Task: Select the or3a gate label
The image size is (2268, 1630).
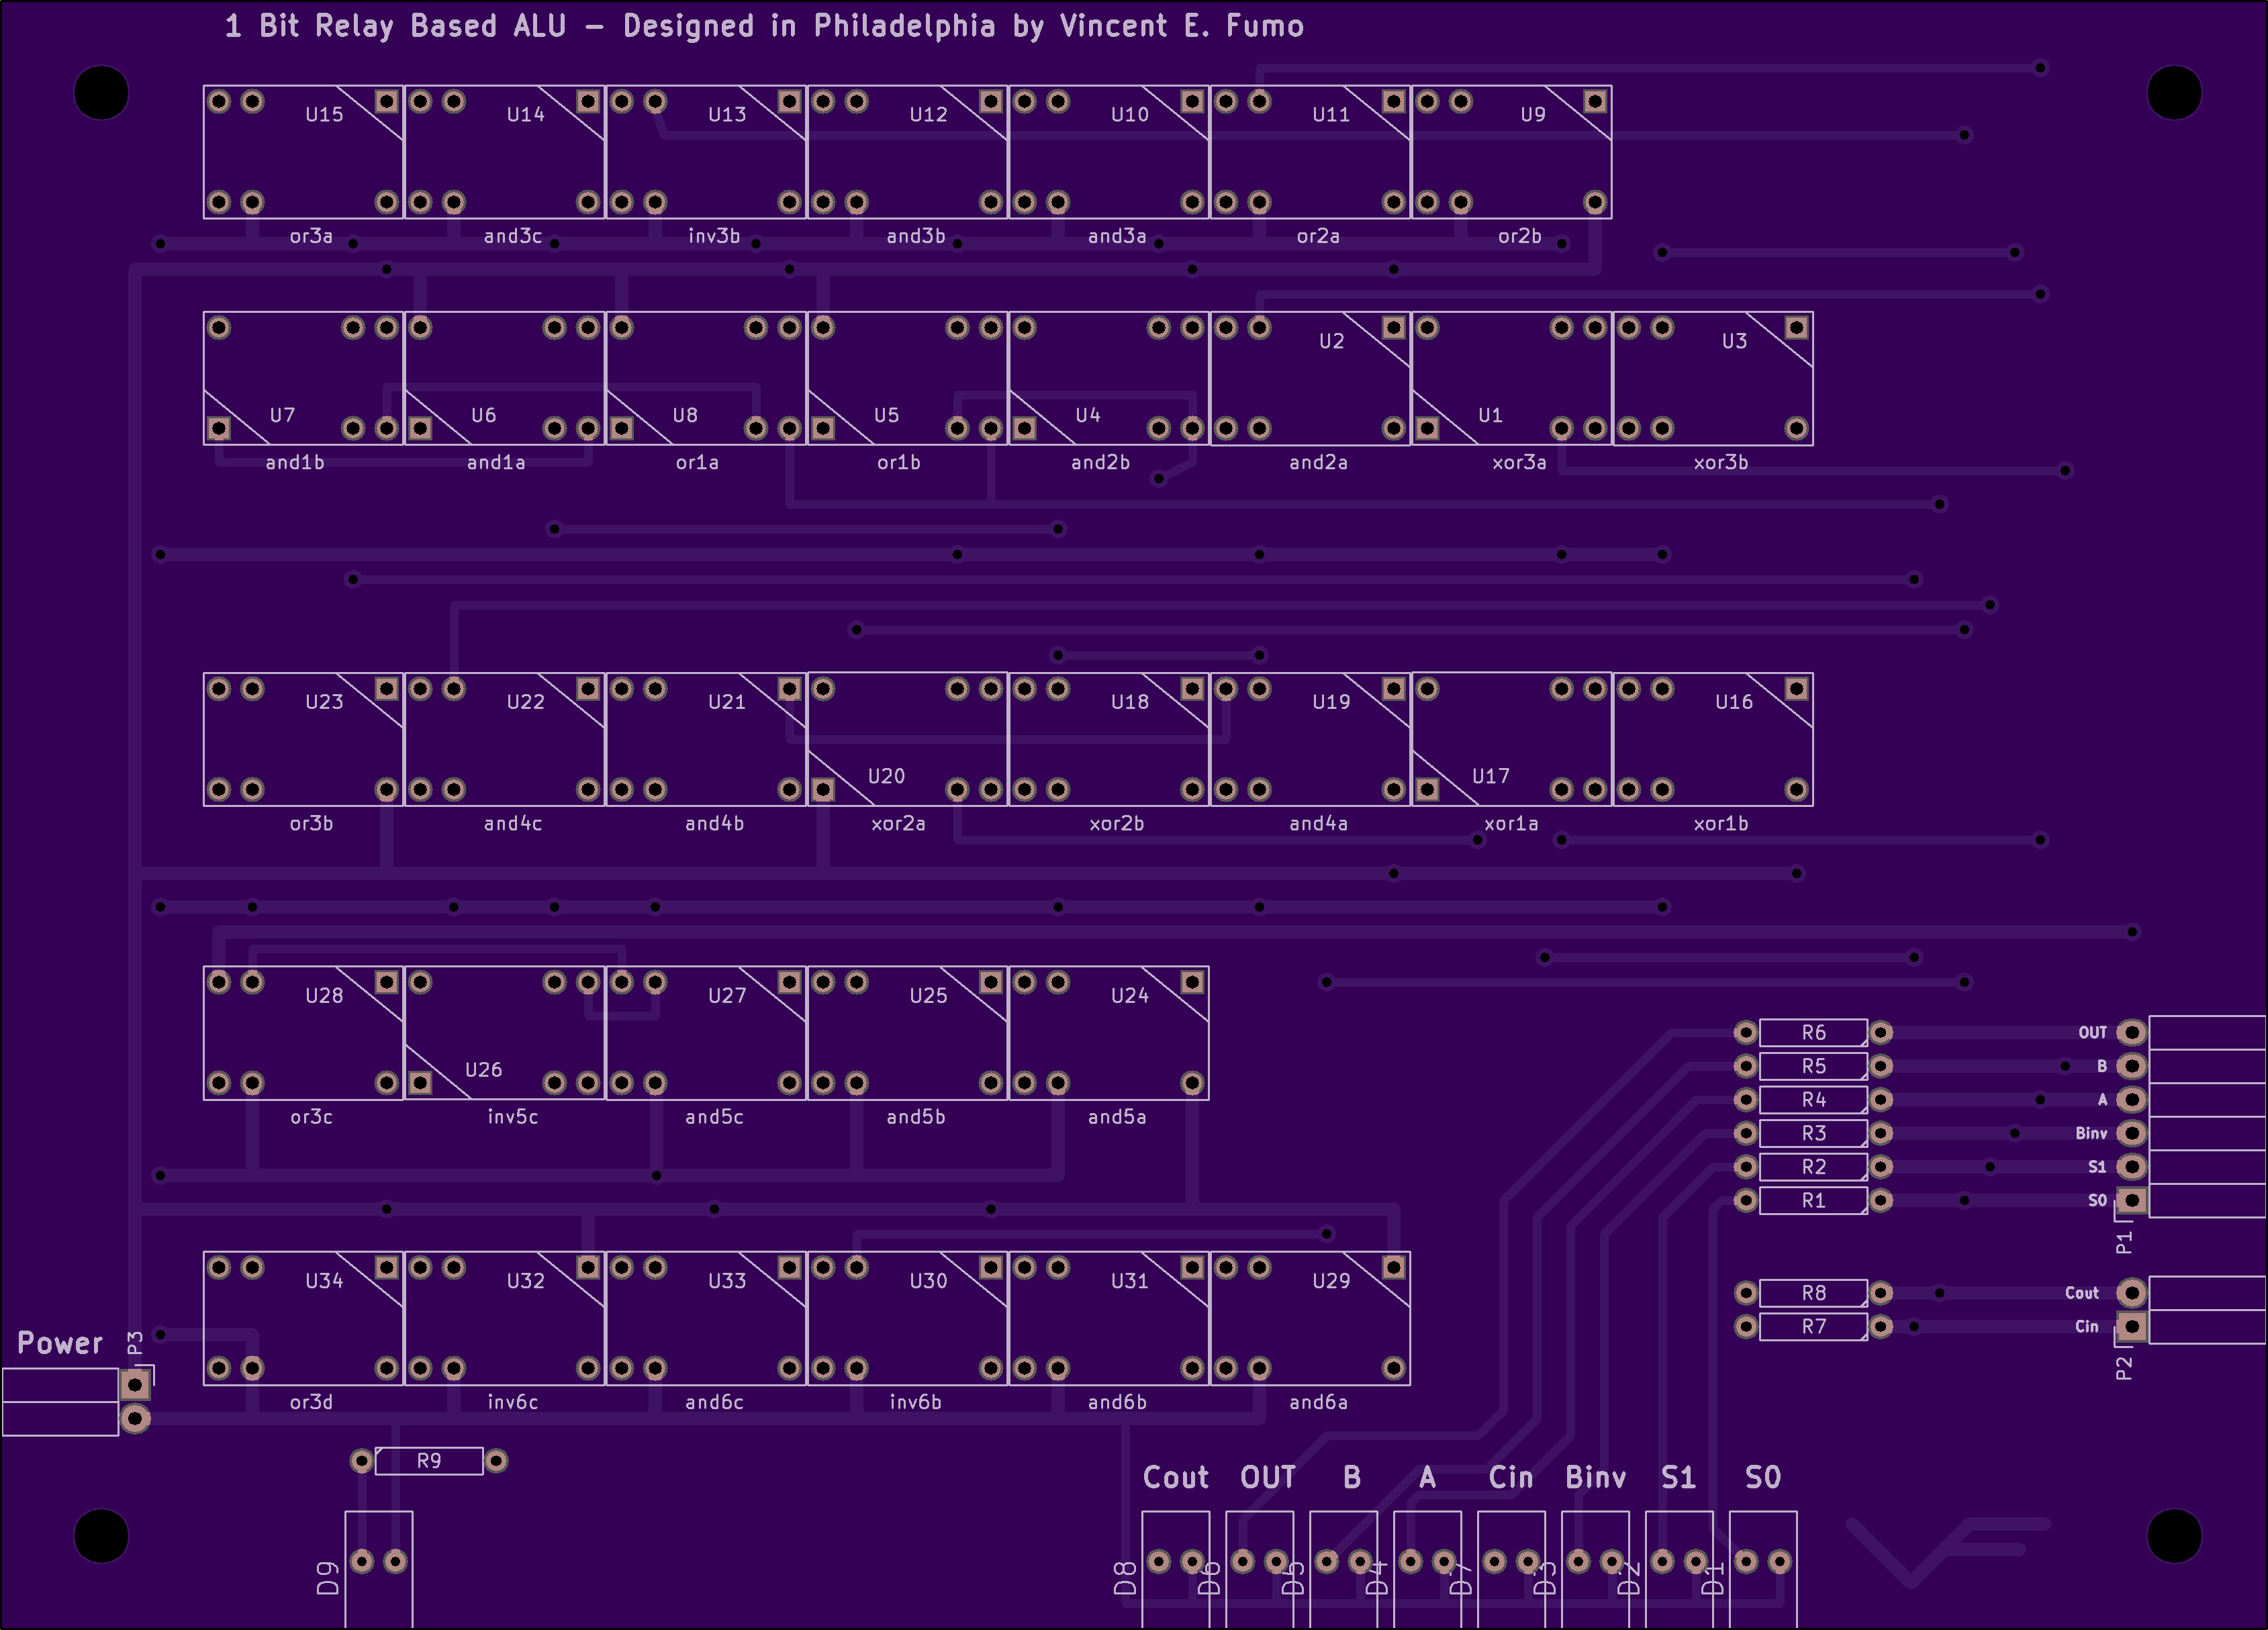Action: point(311,237)
